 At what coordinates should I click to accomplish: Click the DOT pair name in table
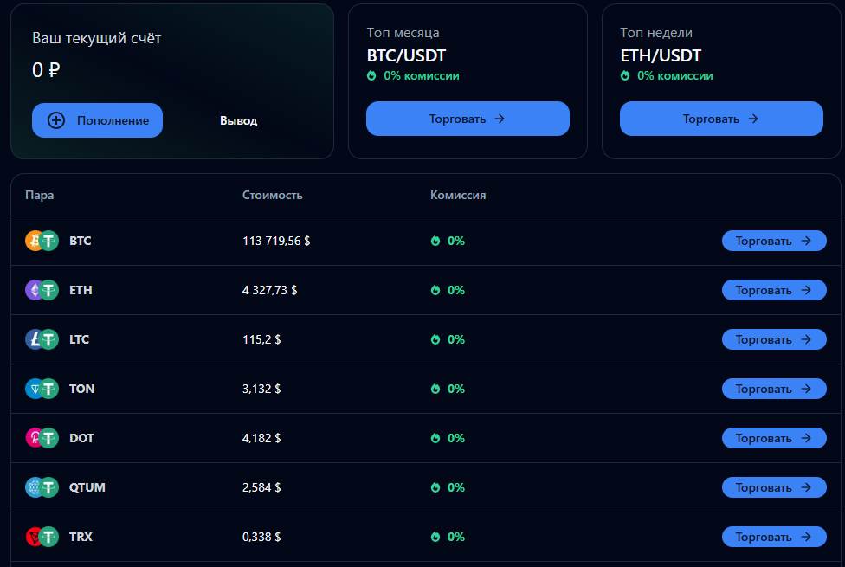pyautogui.click(x=81, y=438)
